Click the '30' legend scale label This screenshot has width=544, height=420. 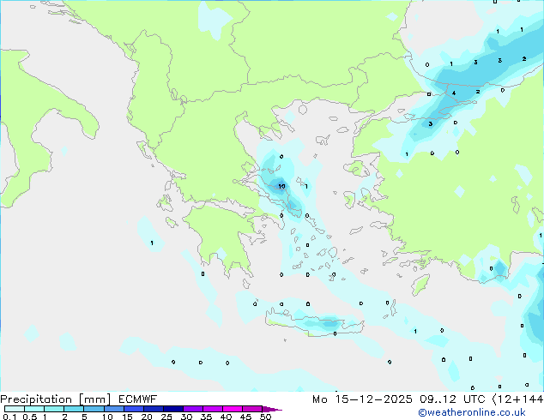coord(186,417)
